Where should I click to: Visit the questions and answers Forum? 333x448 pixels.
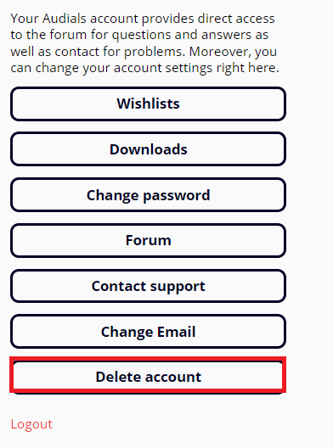[x=148, y=240]
